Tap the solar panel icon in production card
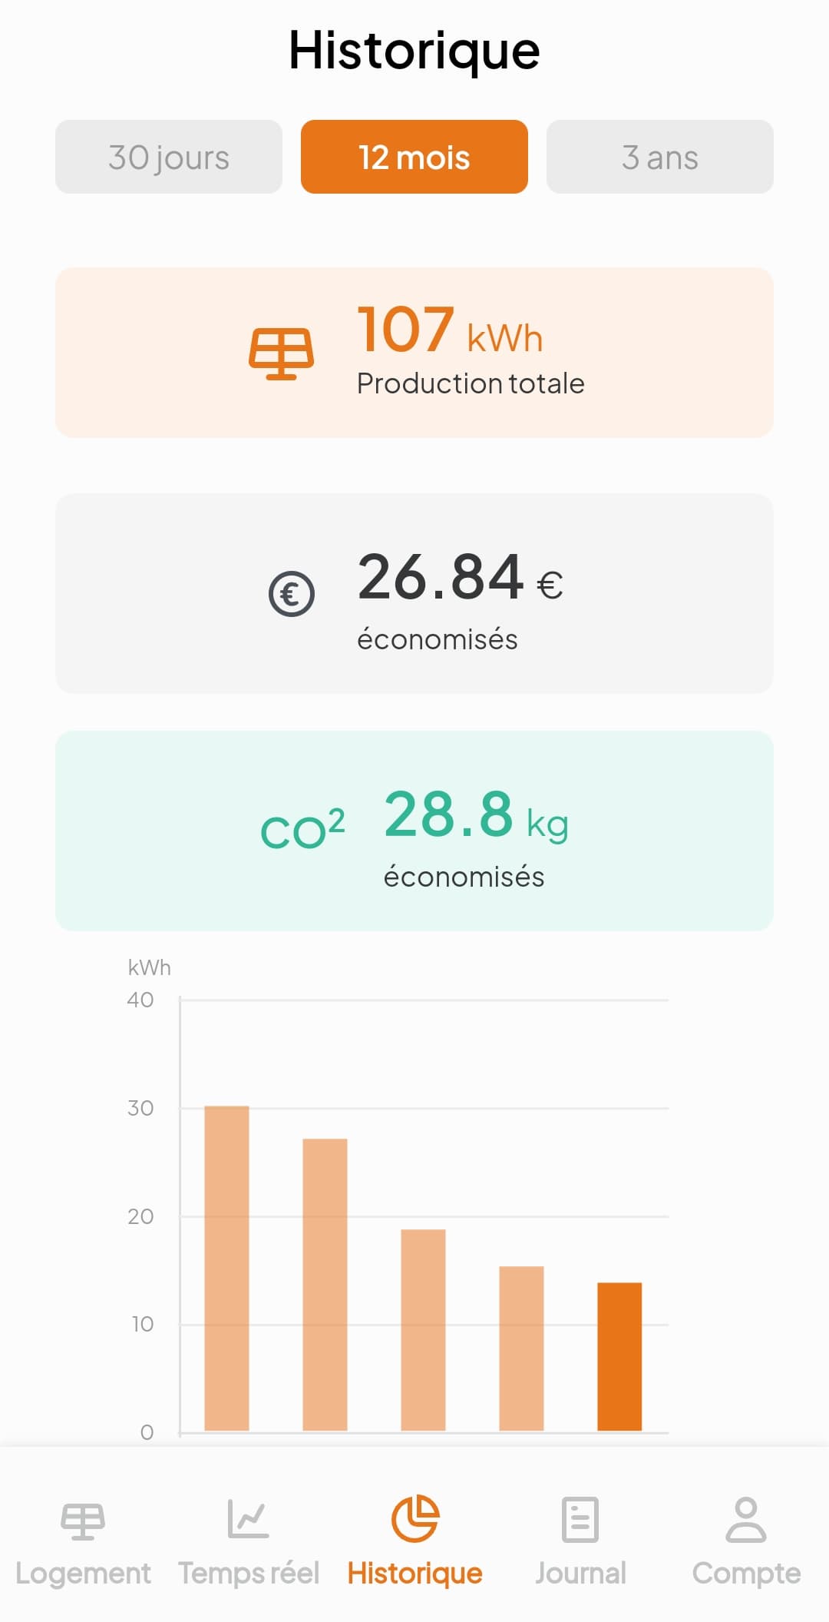This screenshot has height=1622, width=829. tap(281, 353)
